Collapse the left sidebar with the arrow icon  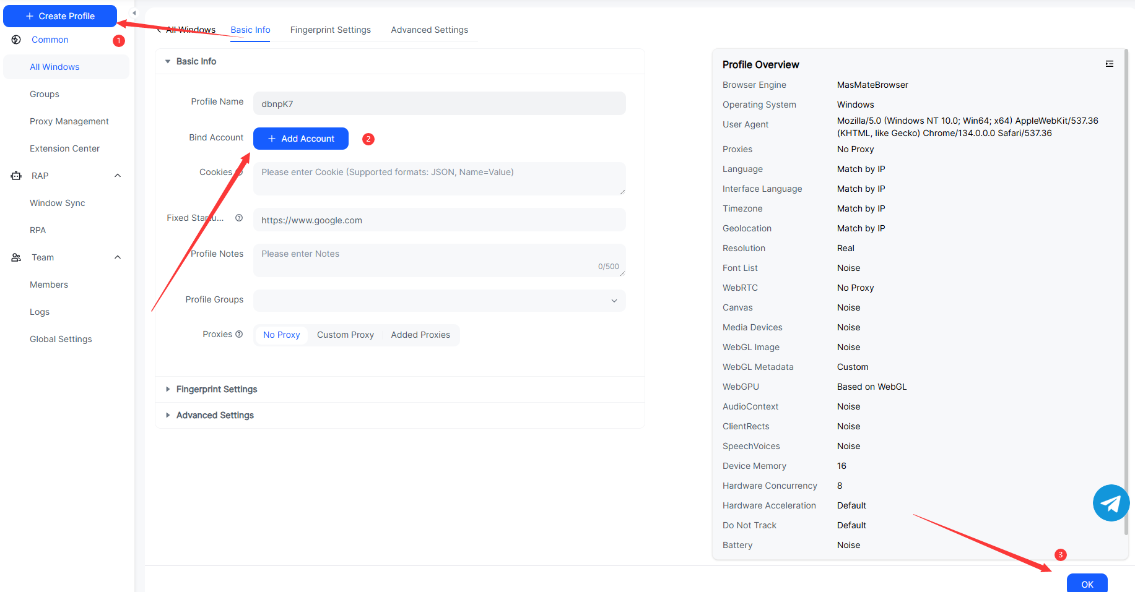tap(134, 13)
